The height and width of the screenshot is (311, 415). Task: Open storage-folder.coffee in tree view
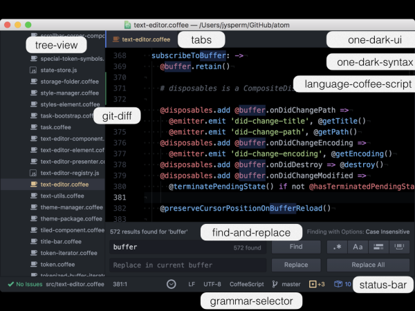[x=69, y=82]
